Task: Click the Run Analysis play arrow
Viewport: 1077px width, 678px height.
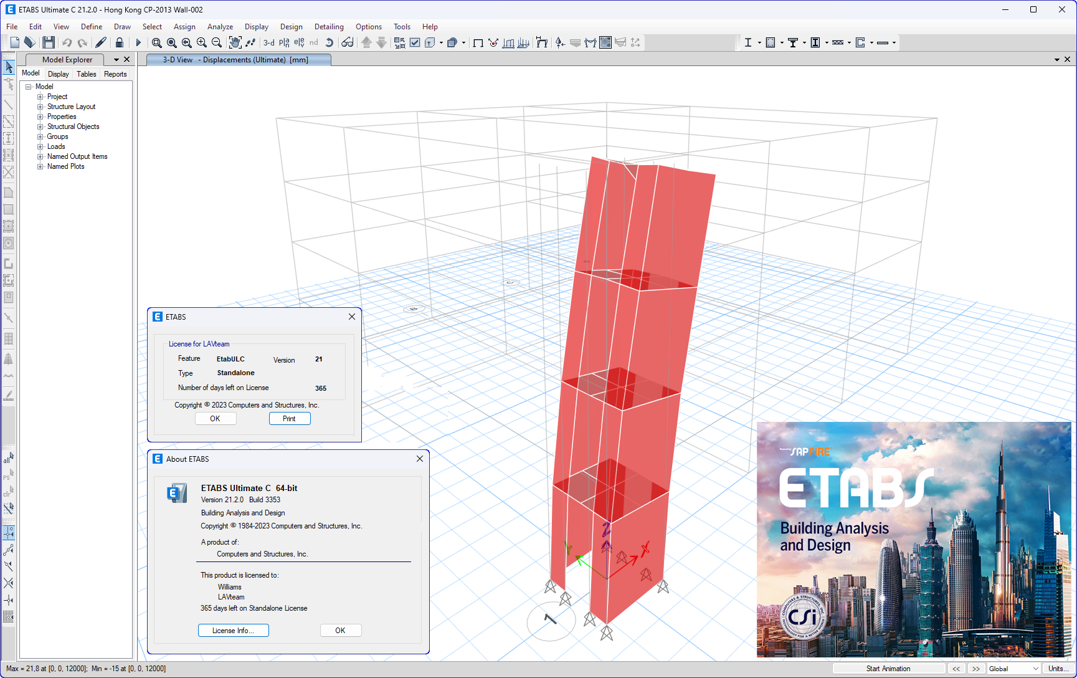Action: (138, 42)
